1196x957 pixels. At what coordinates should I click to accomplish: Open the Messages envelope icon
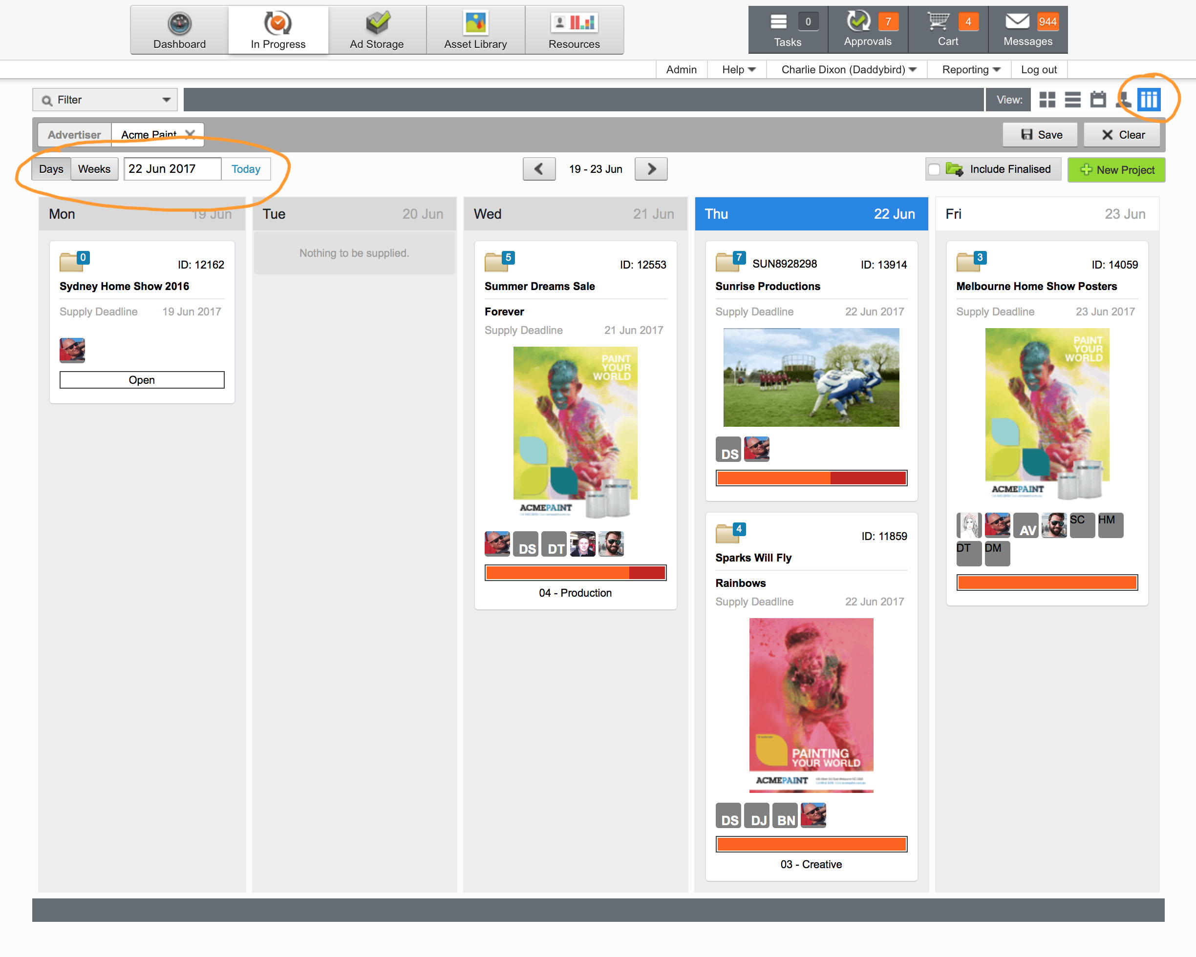(1017, 22)
